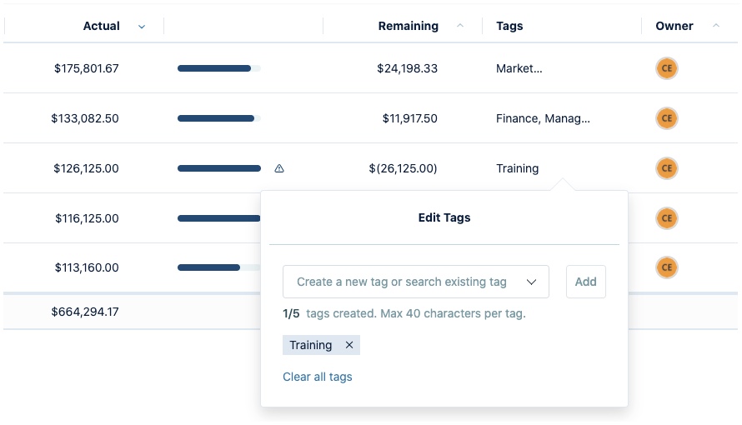Click owner avatar in the $126,125.00 row

(x=666, y=168)
